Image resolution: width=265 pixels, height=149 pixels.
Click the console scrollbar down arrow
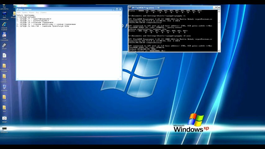pyautogui.click(x=219, y=50)
